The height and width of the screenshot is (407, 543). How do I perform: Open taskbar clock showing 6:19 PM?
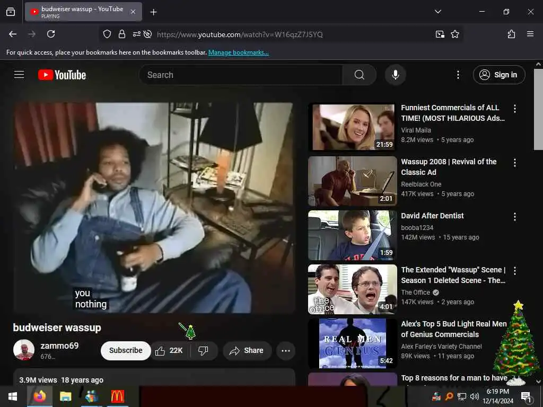coord(497,396)
